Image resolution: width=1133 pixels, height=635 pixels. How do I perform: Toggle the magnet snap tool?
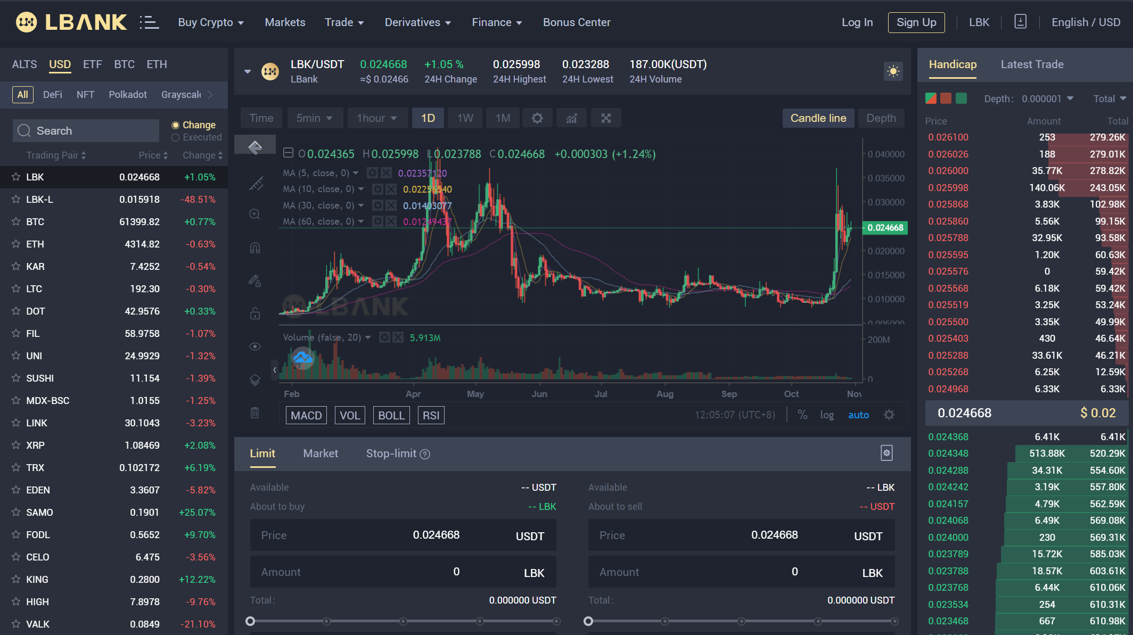255,248
